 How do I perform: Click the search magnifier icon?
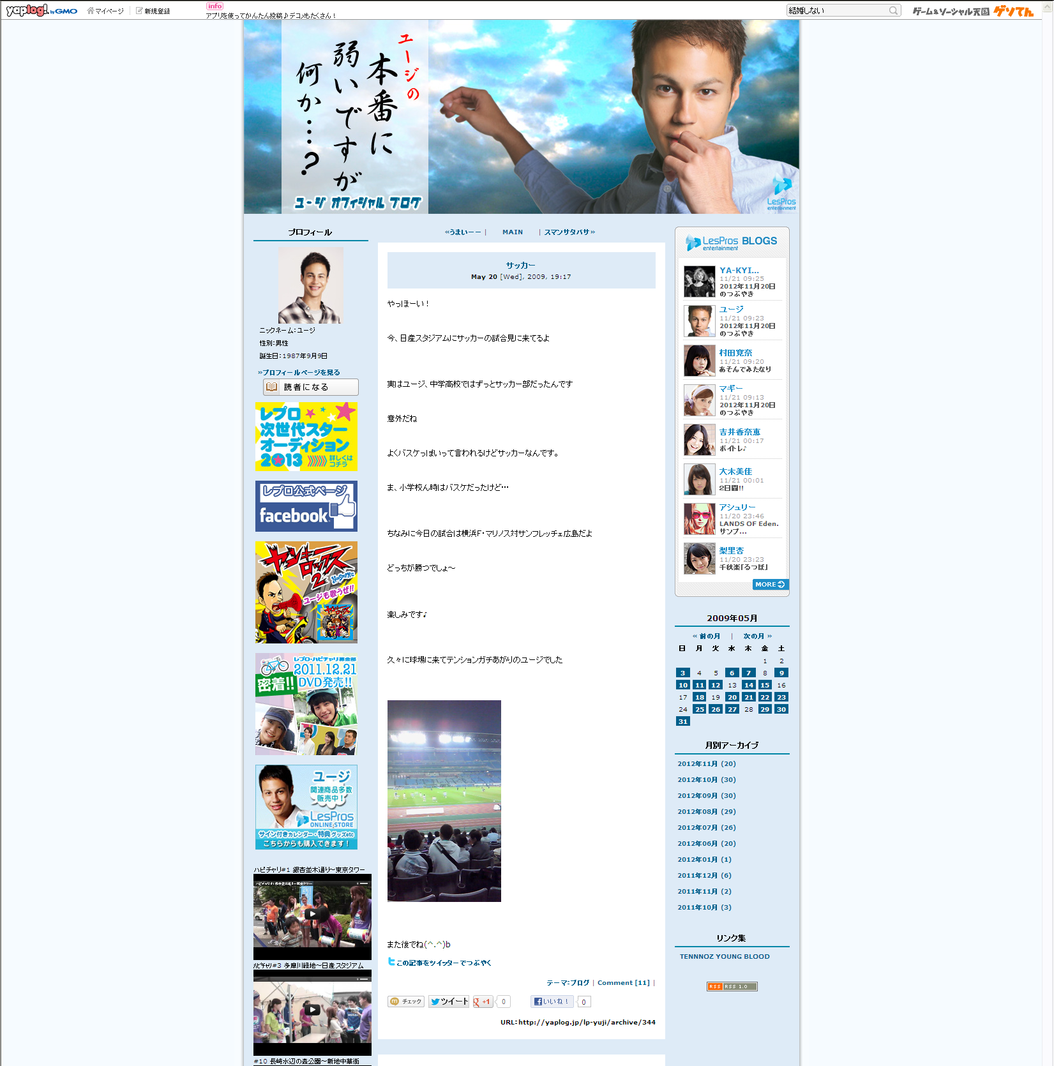tap(893, 10)
